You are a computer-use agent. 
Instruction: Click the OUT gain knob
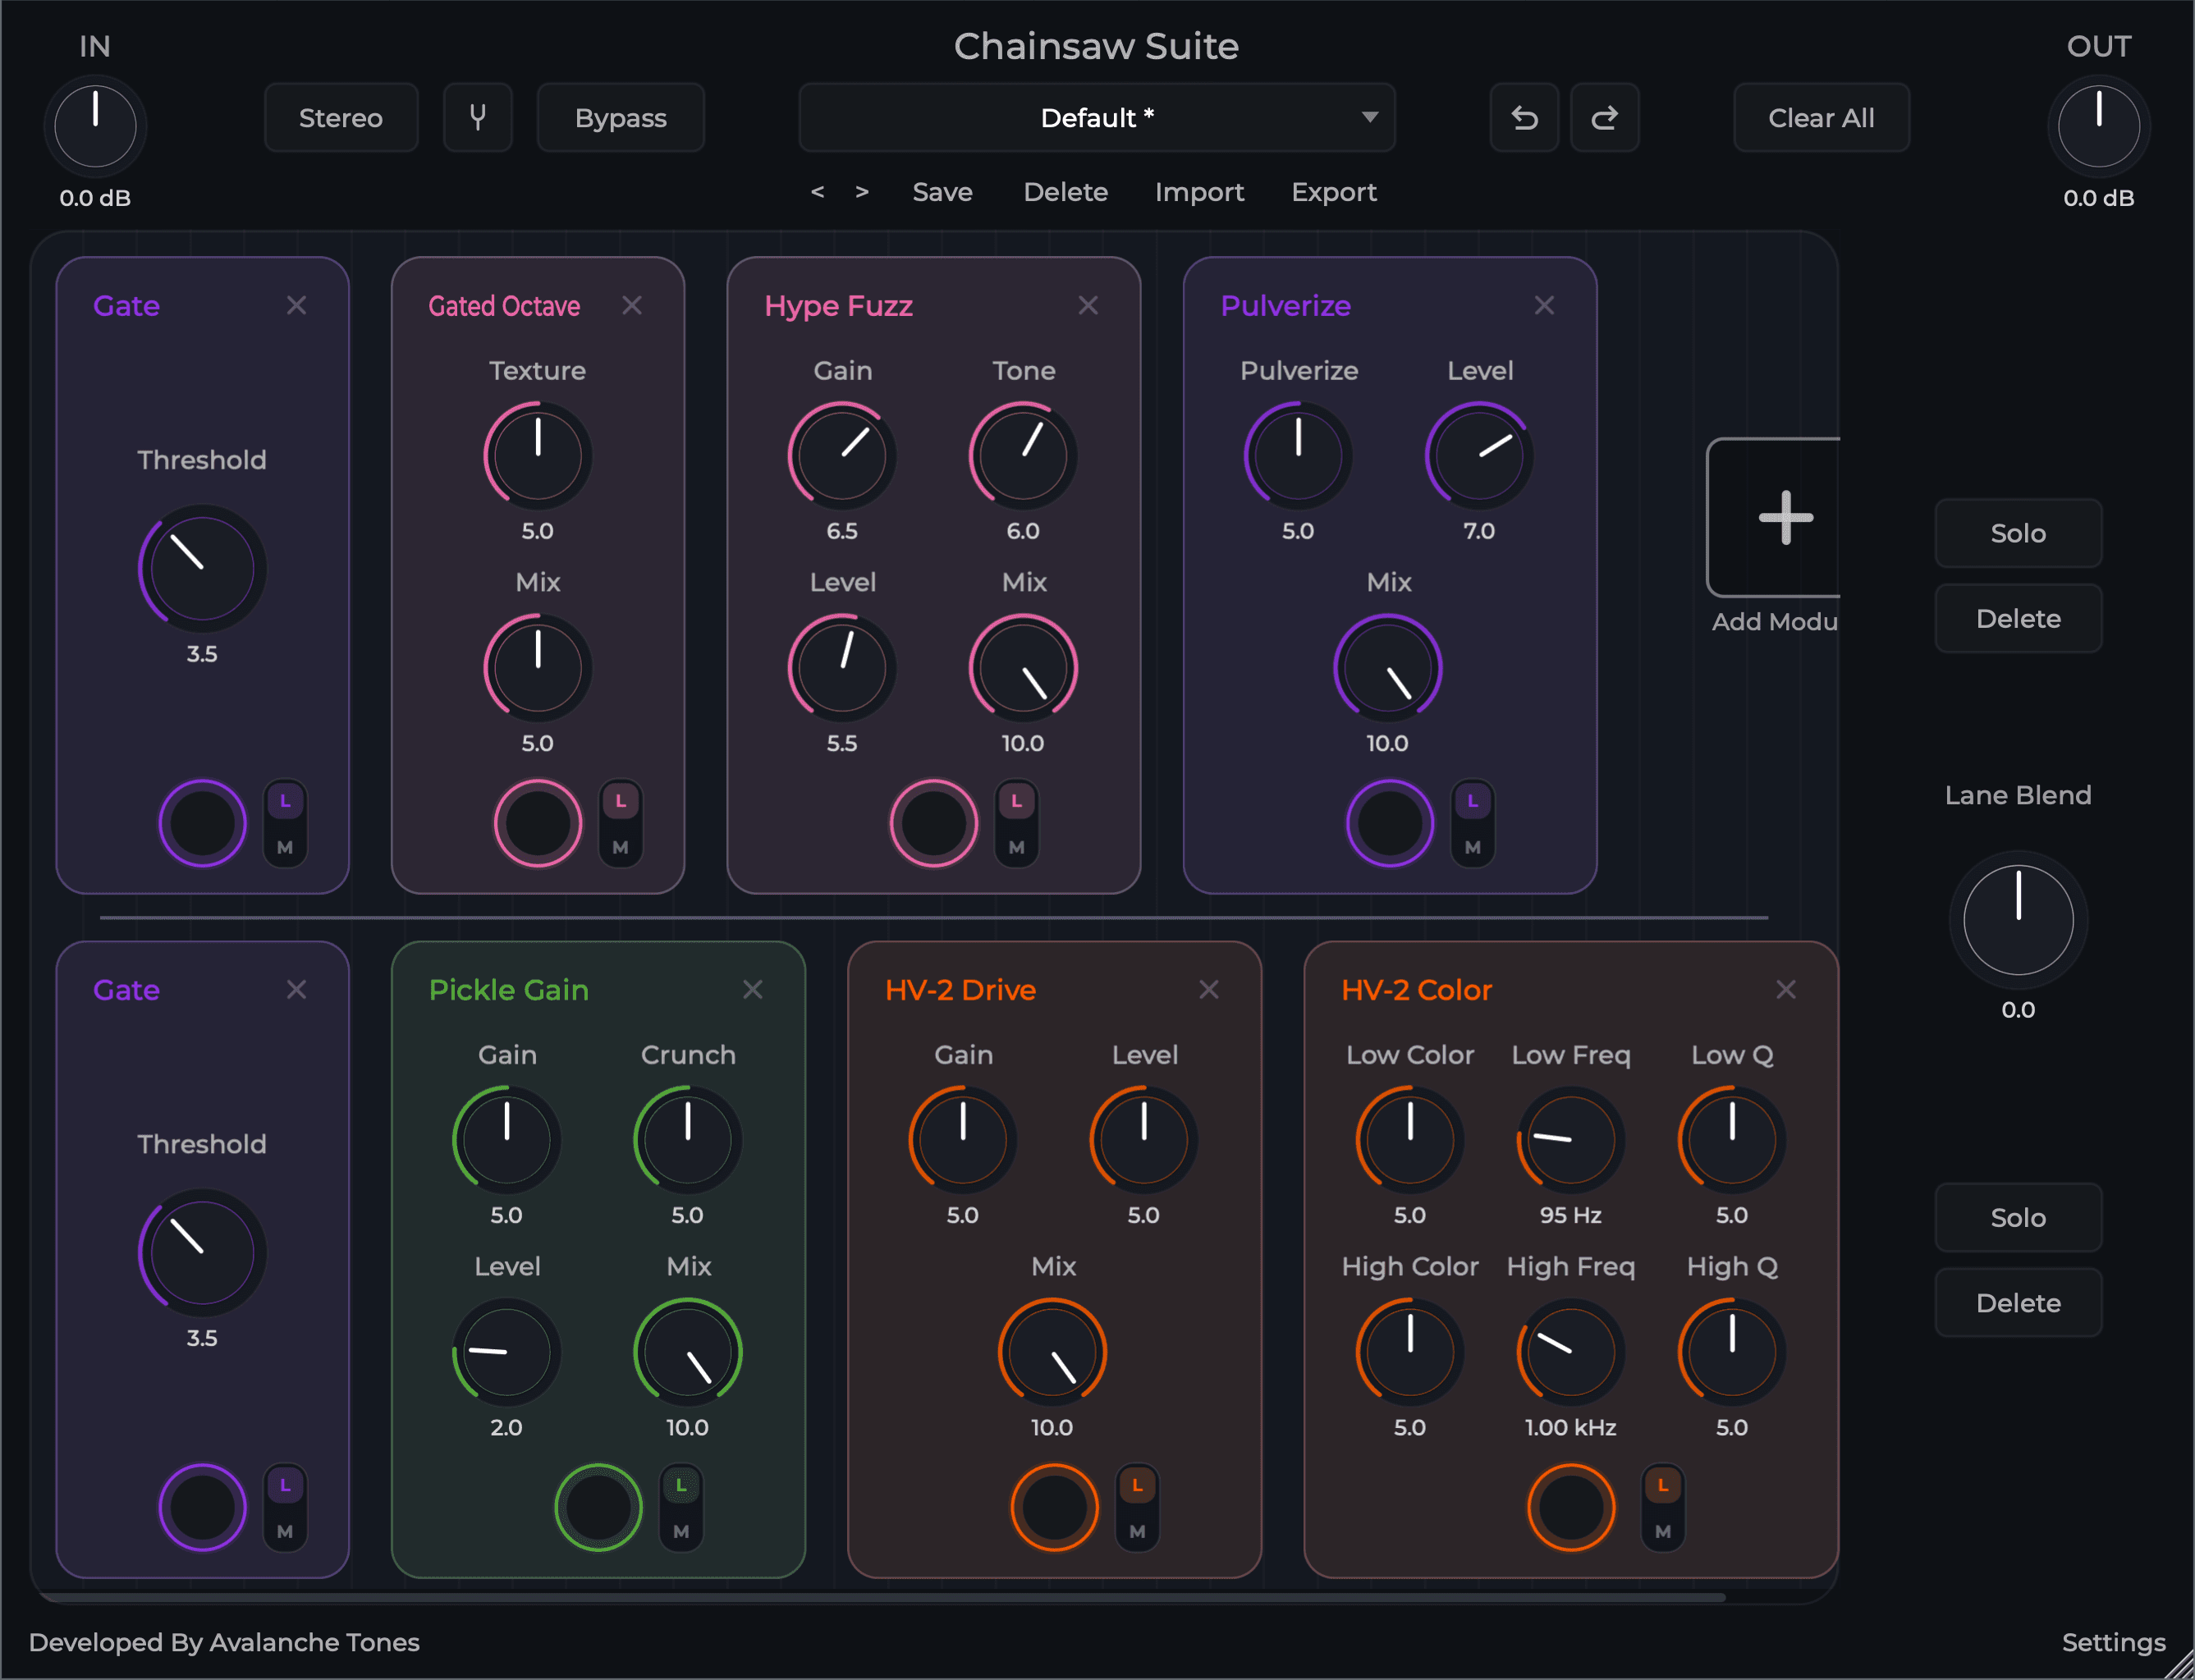2098,127
